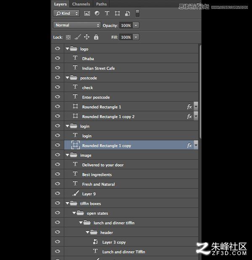Lock transparent pixels icon
252x260 pixels.
pyautogui.click(x=68, y=37)
